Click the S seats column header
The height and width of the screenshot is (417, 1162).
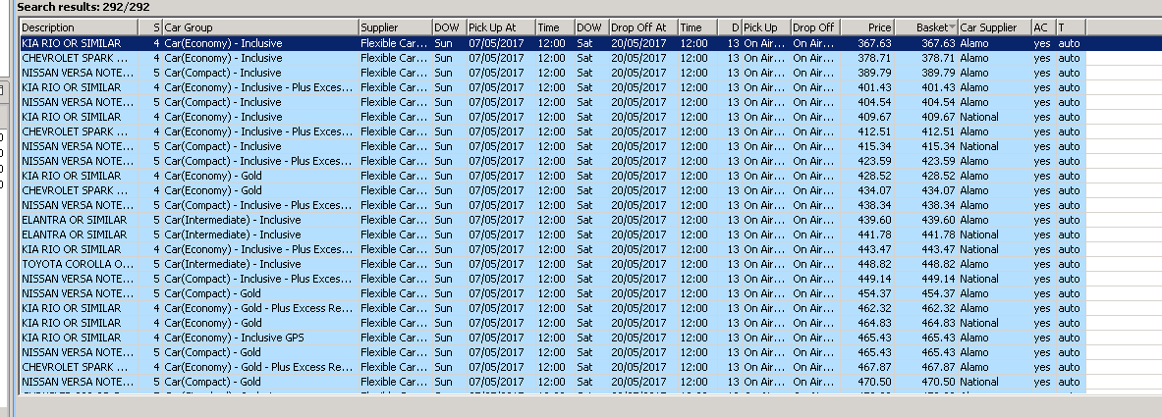(149, 27)
